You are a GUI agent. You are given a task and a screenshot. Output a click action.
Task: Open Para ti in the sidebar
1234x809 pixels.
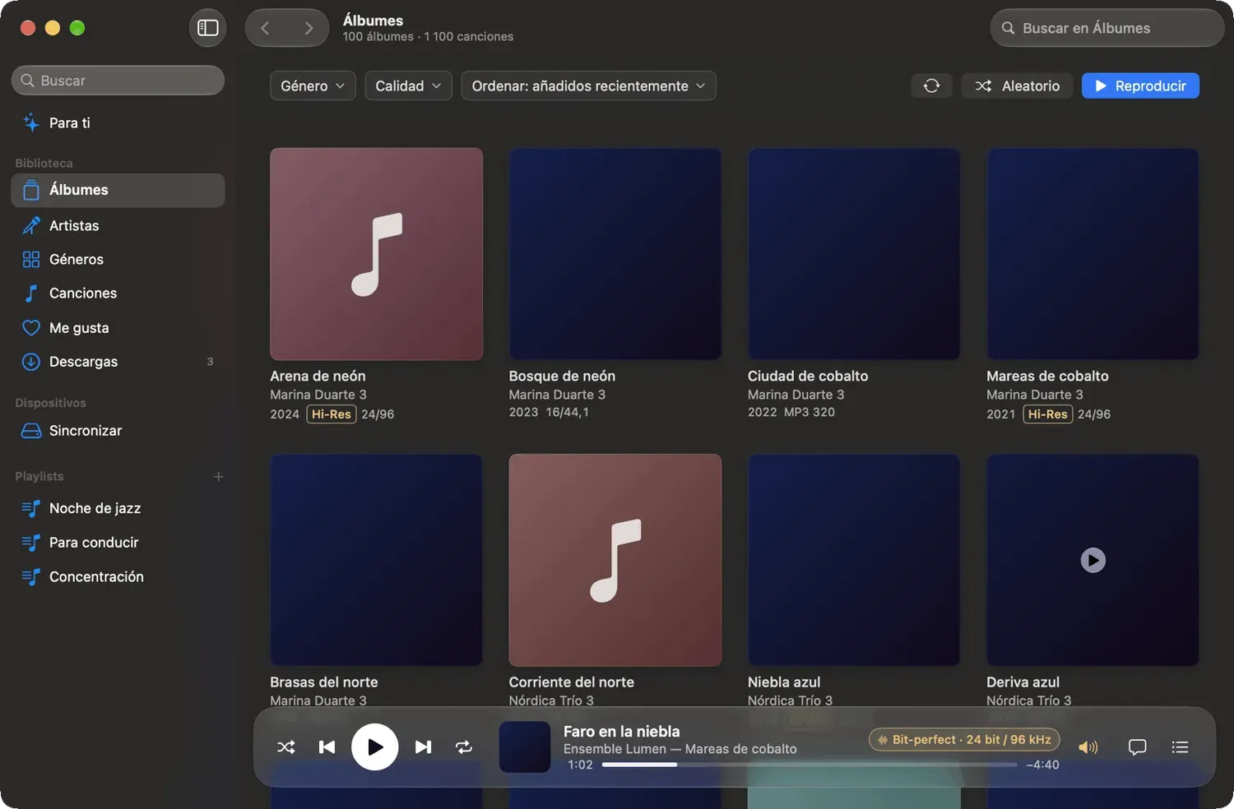click(118, 123)
